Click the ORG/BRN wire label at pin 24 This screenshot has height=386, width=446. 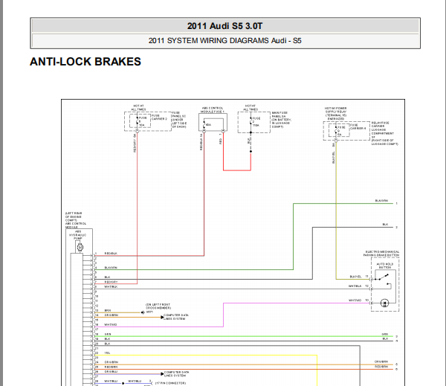111,362
